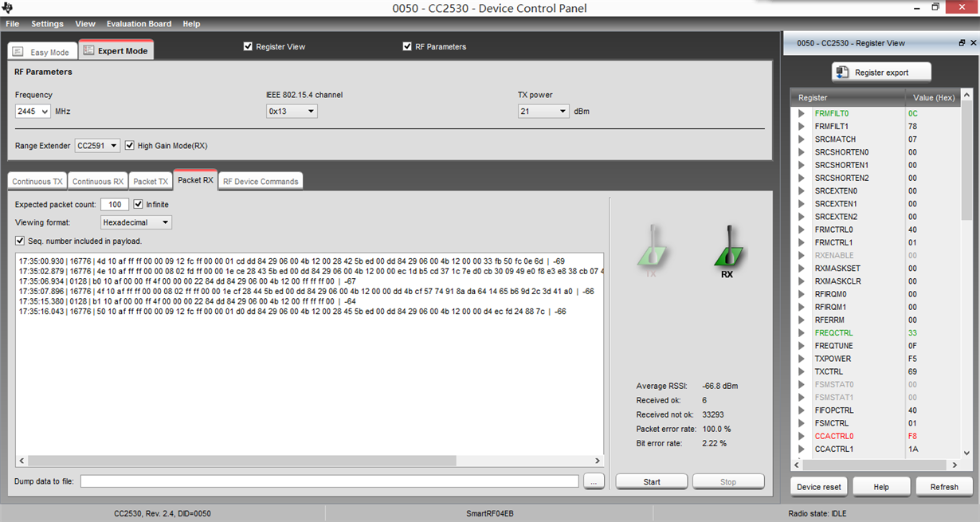
Task: Click the packet log row timestamped 17:35:00.930
Action: pos(292,261)
